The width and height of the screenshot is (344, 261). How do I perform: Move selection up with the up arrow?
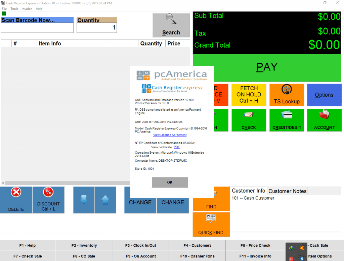point(105,200)
